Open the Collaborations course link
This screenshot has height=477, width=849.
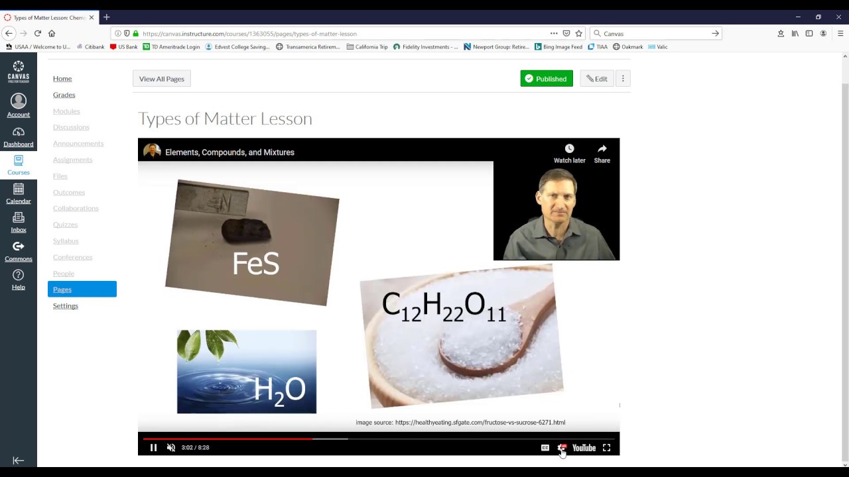click(x=76, y=208)
